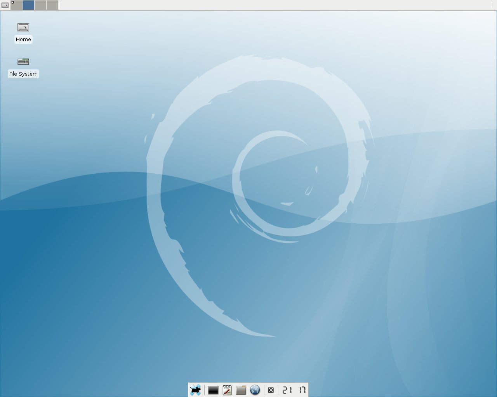497x397 pixels.
Task: Launch the terminal emulator from the panel
Action: click(213, 390)
